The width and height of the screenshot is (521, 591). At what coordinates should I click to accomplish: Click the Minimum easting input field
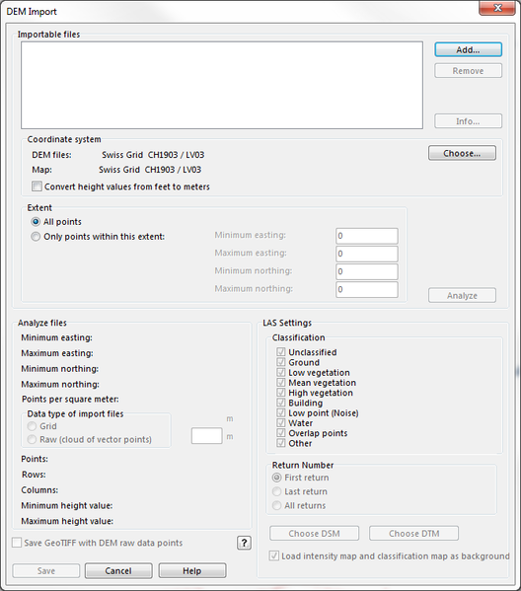pyautogui.click(x=366, y=236)
